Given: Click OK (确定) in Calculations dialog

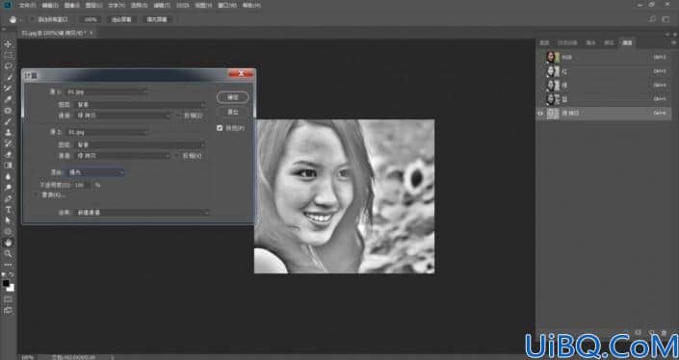Looking at the screenshot, I should 233,97.
